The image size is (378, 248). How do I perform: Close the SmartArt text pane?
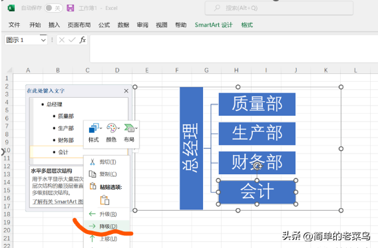pos(126,91)
